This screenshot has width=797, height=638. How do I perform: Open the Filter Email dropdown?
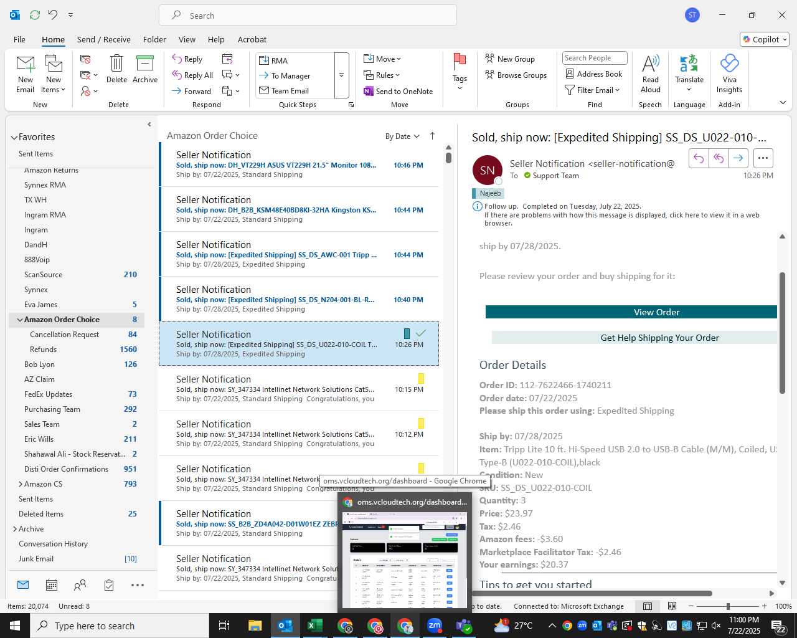[x=592, y=90]
